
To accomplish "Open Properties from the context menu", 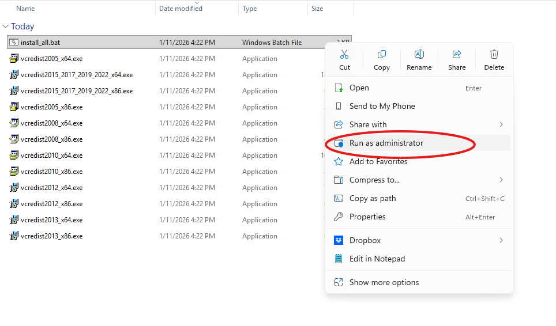I will tap(367, 217).
